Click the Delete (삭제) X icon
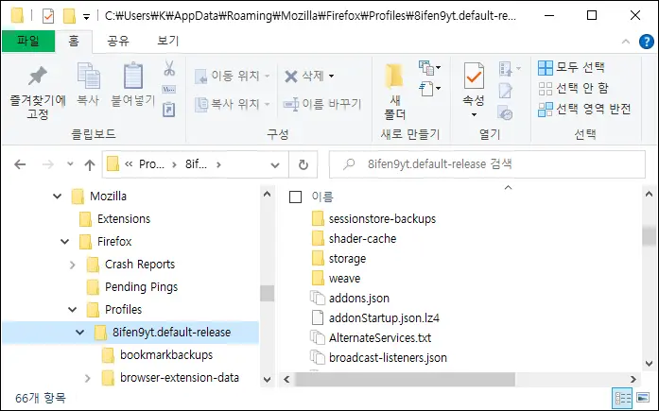The image size is (659, 411). [x=291, y=77]
